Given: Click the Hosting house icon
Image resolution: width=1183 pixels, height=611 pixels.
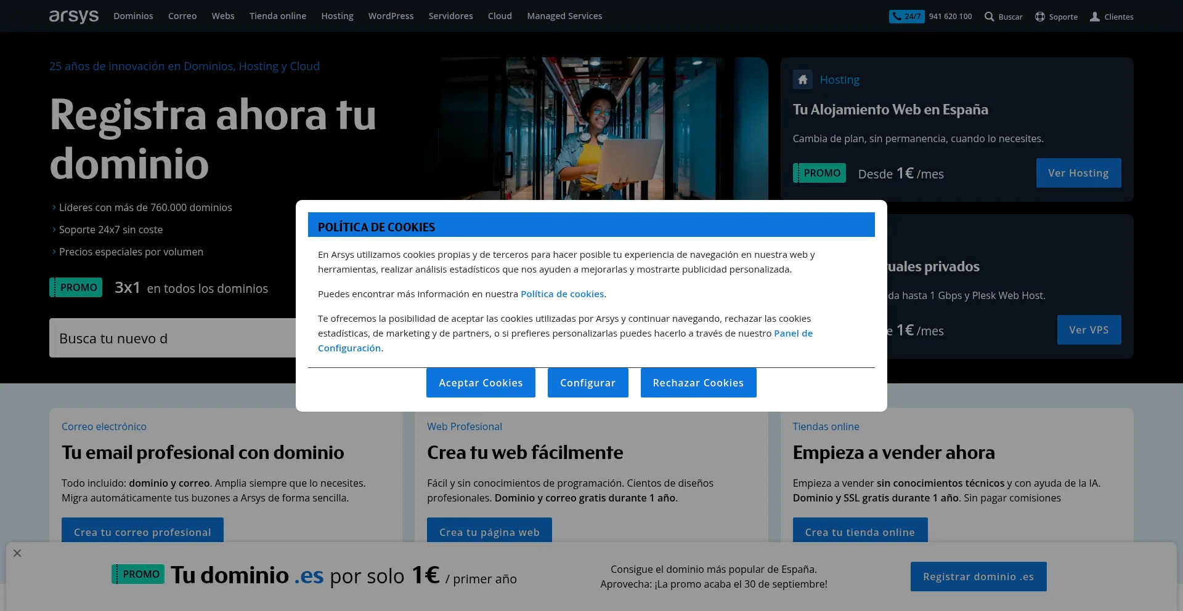Looking at the screenshot, I should tap(802, 80).
